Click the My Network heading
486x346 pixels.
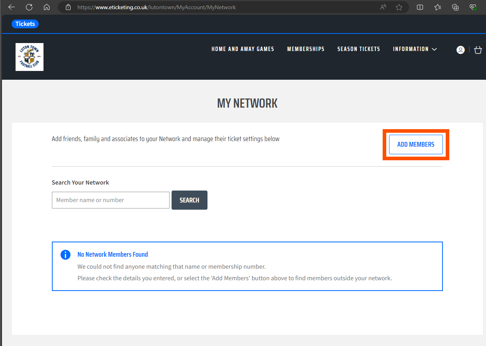247,103
